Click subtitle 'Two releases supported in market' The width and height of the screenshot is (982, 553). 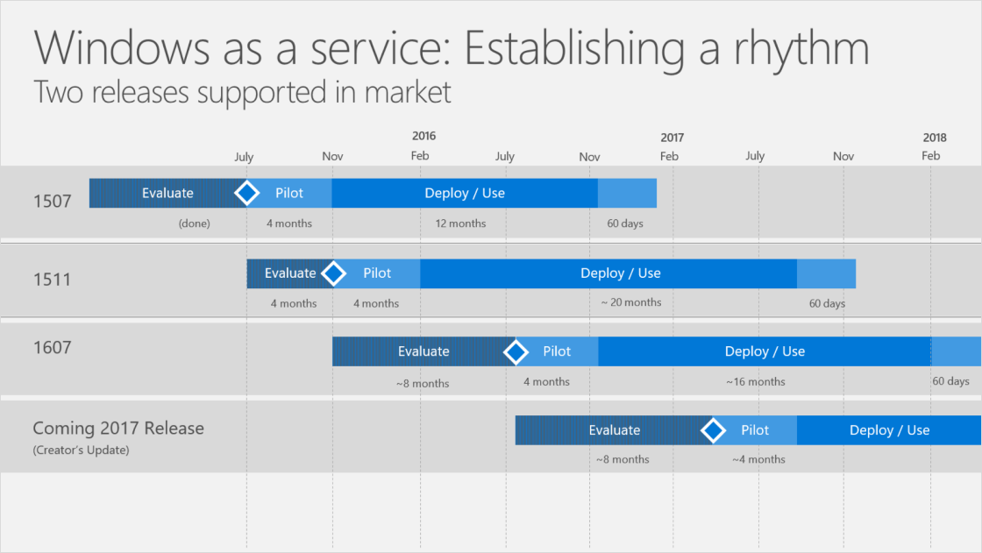242,93
